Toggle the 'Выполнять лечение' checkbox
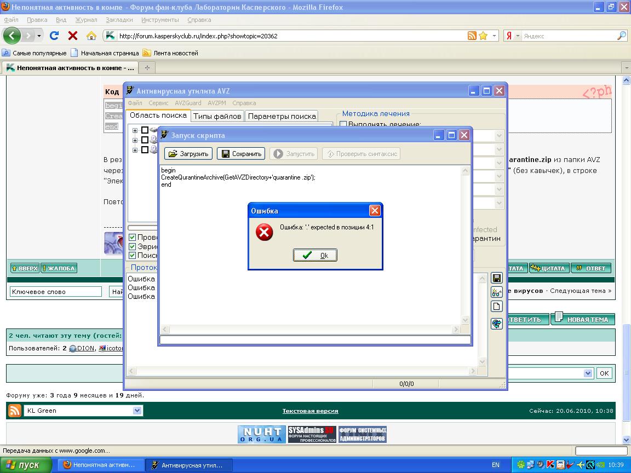631x473 pixels. point(343,124)
